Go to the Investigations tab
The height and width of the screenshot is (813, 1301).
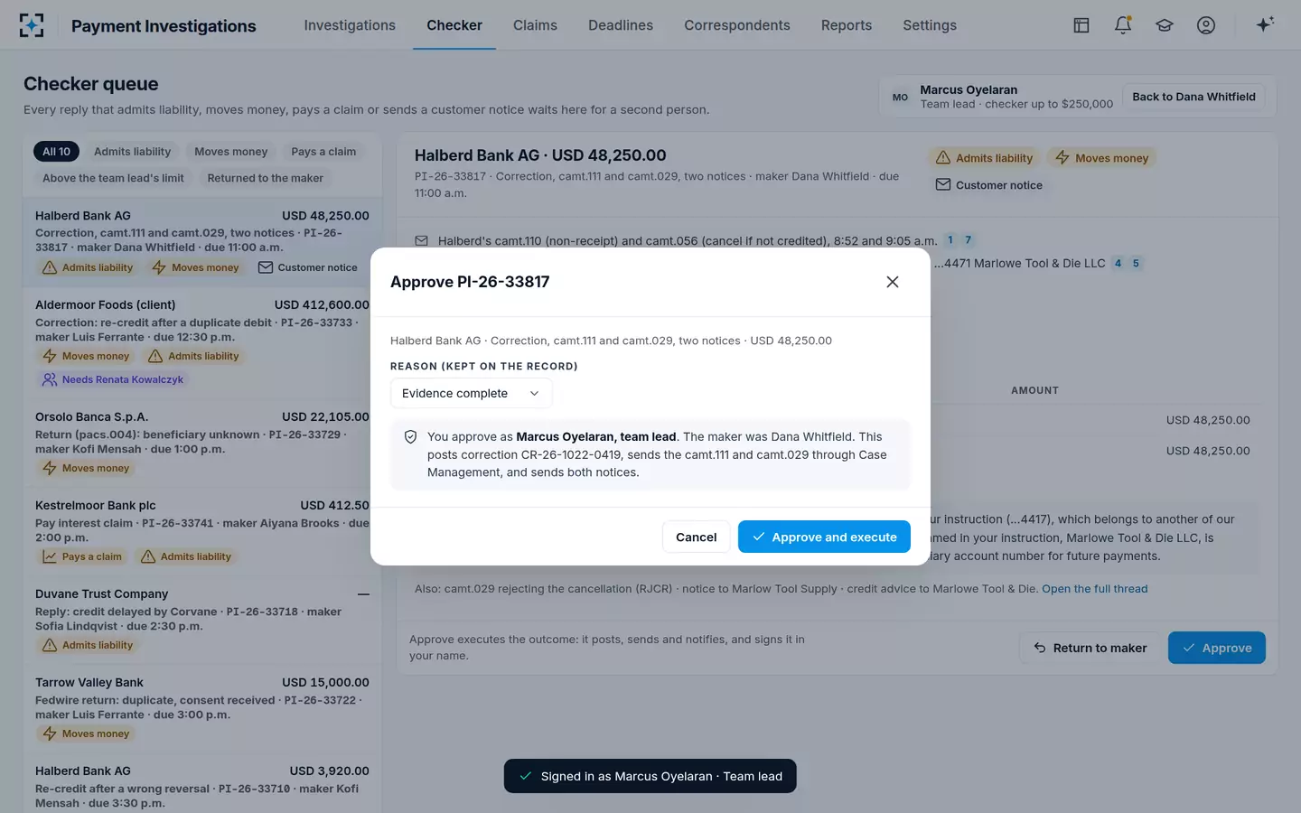[x=350, y=25]
